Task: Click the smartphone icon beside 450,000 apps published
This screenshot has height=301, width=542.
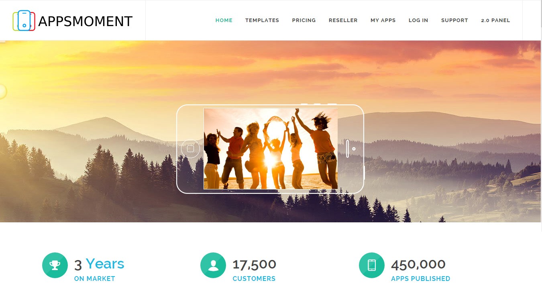Action: pos(372,265)
